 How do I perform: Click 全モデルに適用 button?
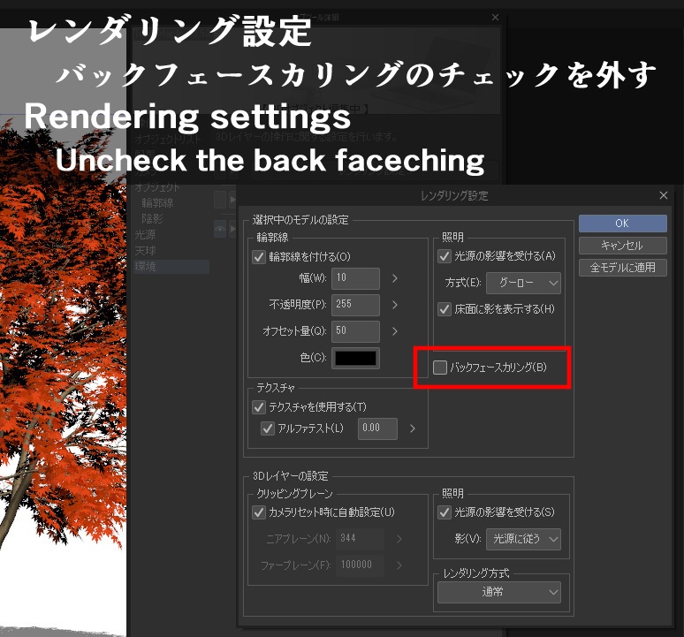pos(622,268)
